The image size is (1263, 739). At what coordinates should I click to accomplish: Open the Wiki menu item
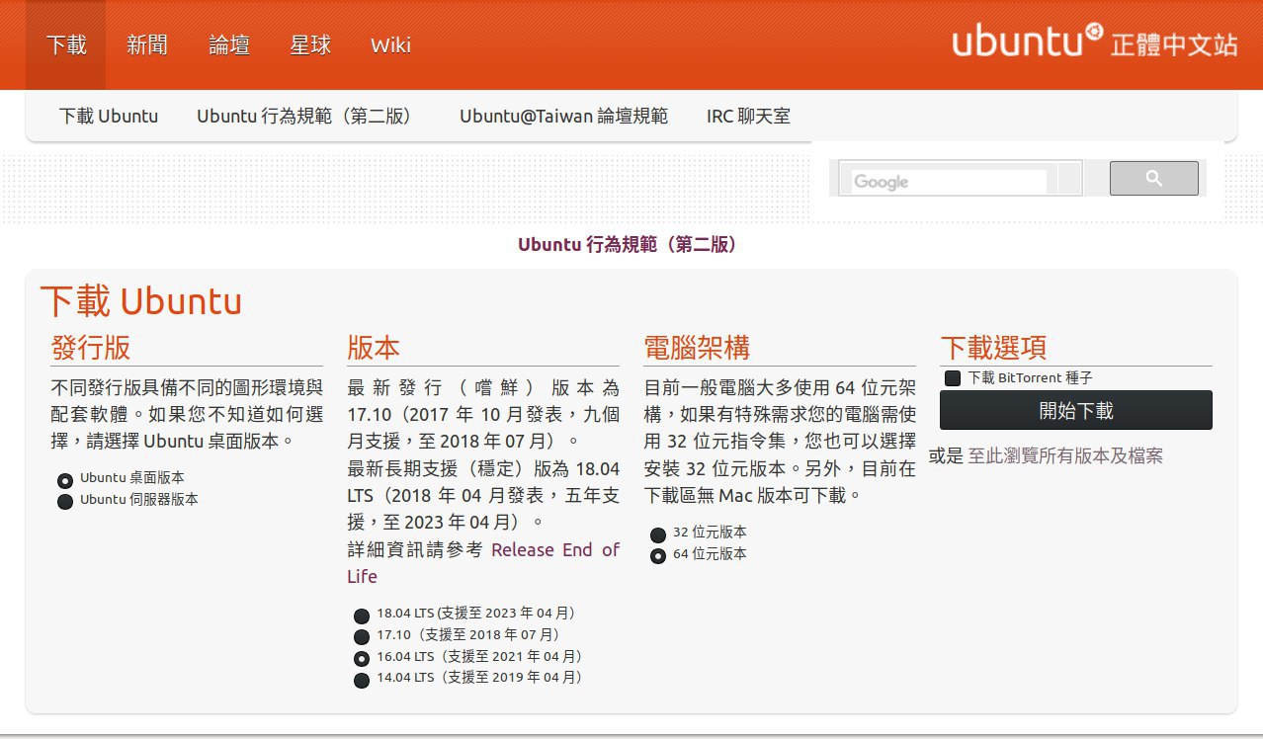[x=390, y=45]
